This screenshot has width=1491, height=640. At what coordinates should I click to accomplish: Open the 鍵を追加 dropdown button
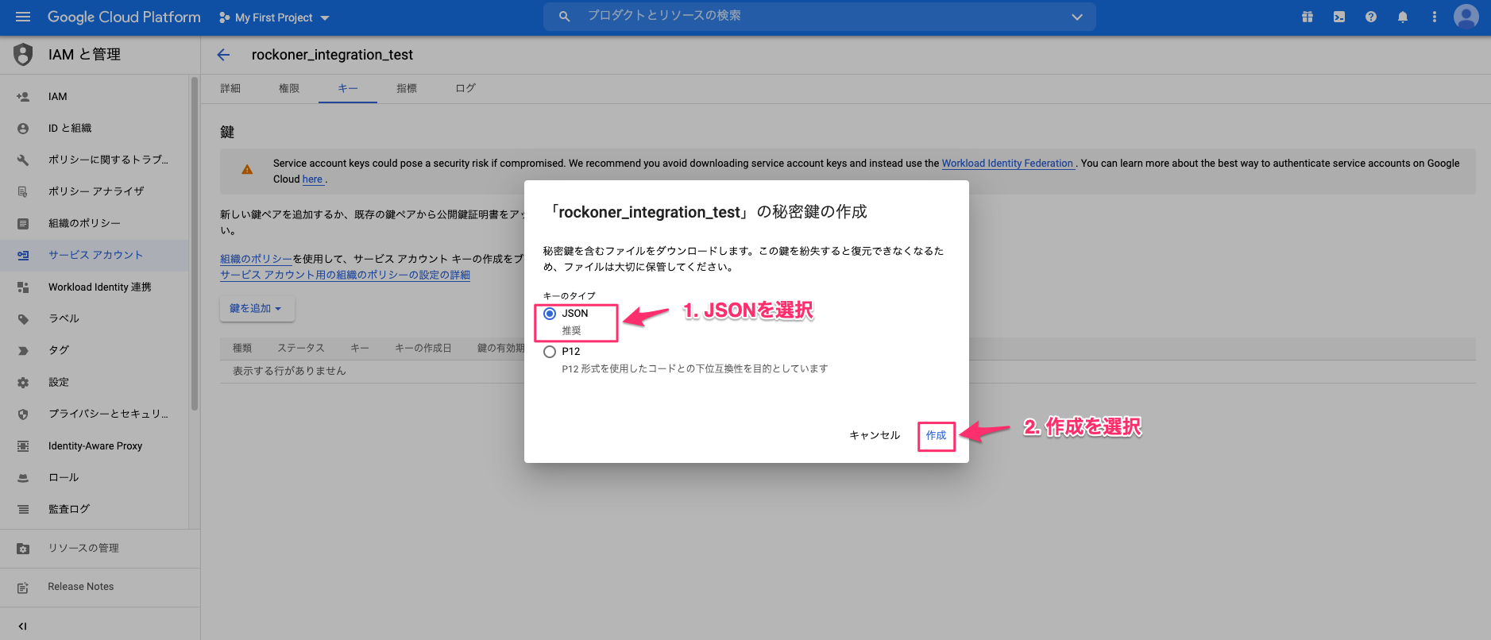257,309
